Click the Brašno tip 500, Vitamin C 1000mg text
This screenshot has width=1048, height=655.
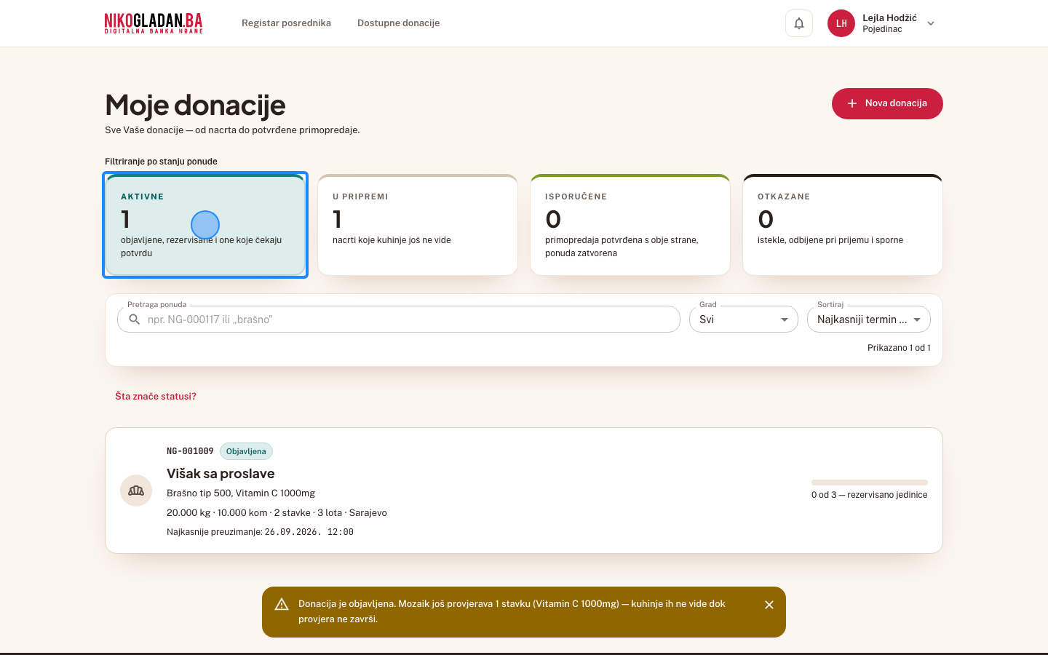point(241,493)
